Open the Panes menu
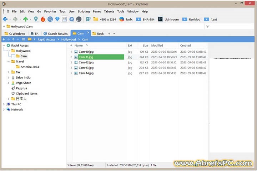 point(97,11)
